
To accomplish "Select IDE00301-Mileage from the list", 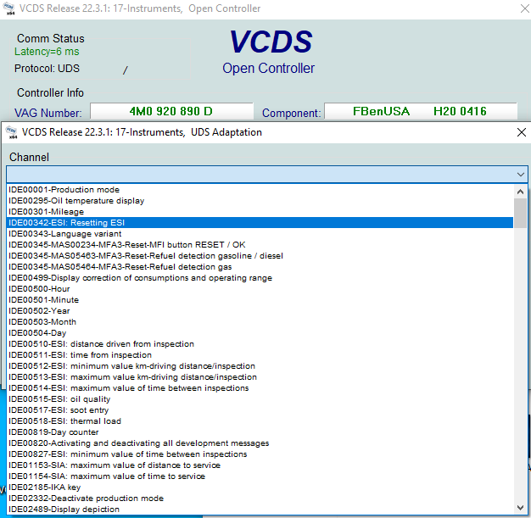I will point(47,212).
